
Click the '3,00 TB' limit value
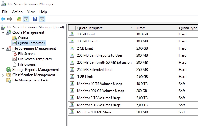[x=142, y=98]
